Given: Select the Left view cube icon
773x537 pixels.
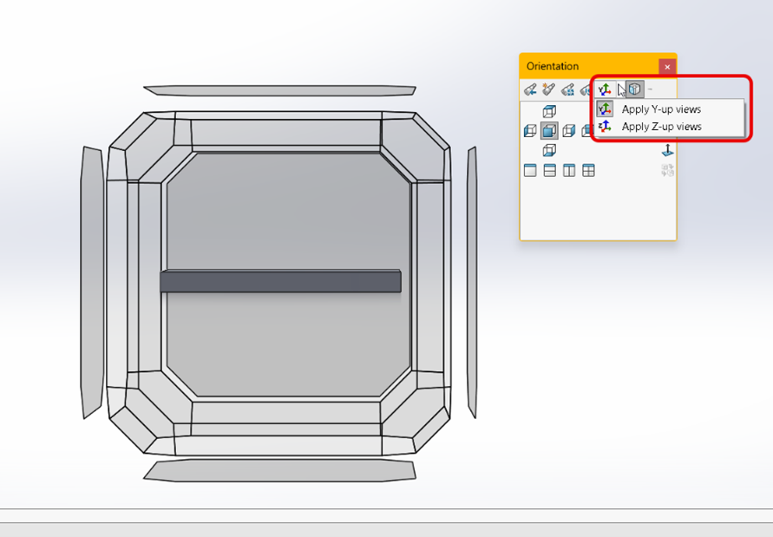Looking at the screenshot, I should tap(530, 131).
